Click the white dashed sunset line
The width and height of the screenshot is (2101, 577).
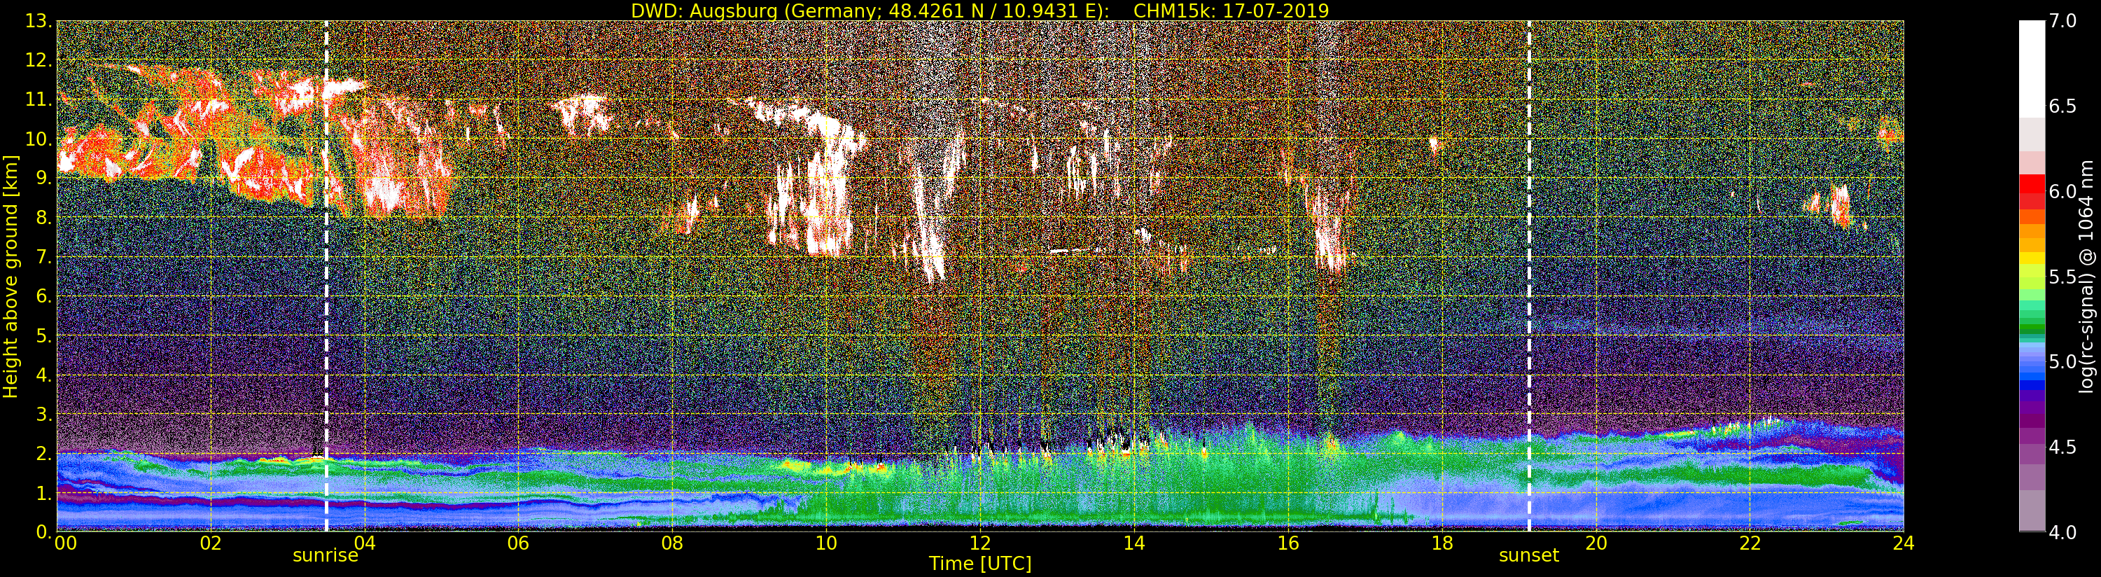pos(1528,276)
